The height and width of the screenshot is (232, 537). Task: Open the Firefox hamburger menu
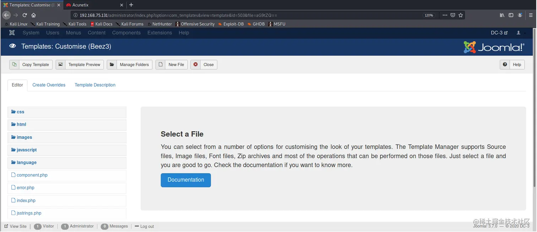[530, 15]
